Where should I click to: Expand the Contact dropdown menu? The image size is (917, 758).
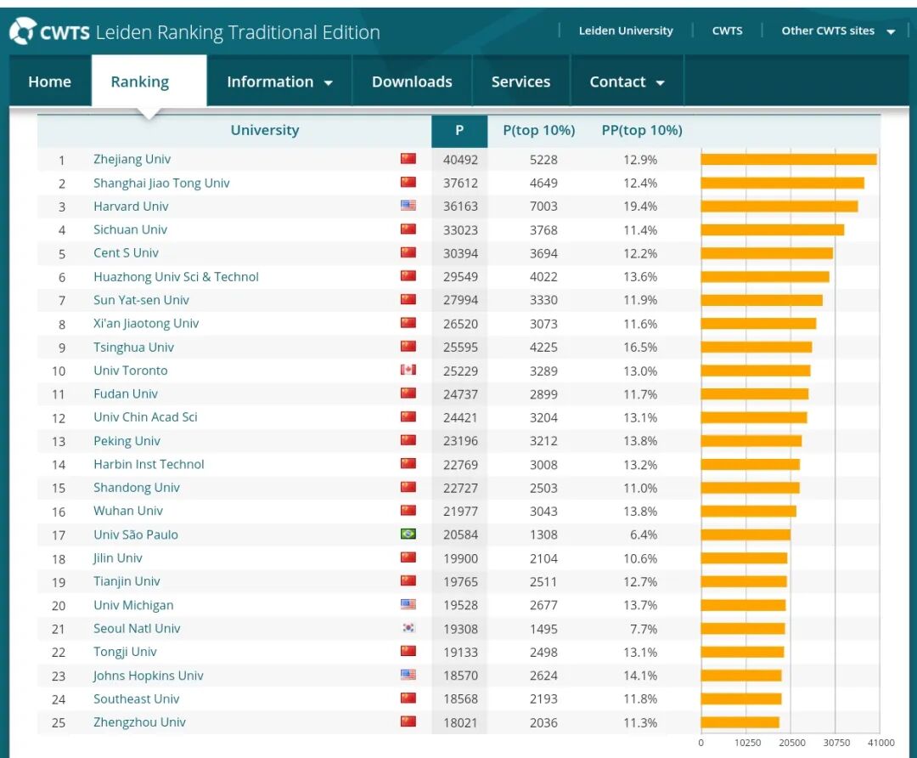[x=627, y=82]
